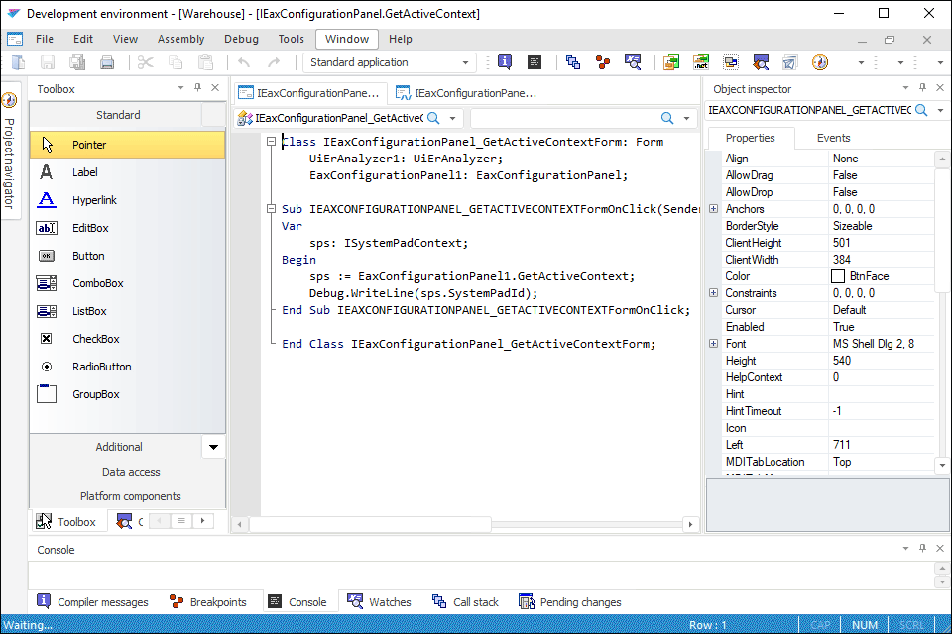Select the ListBox component icon

[x=47, y=311]
